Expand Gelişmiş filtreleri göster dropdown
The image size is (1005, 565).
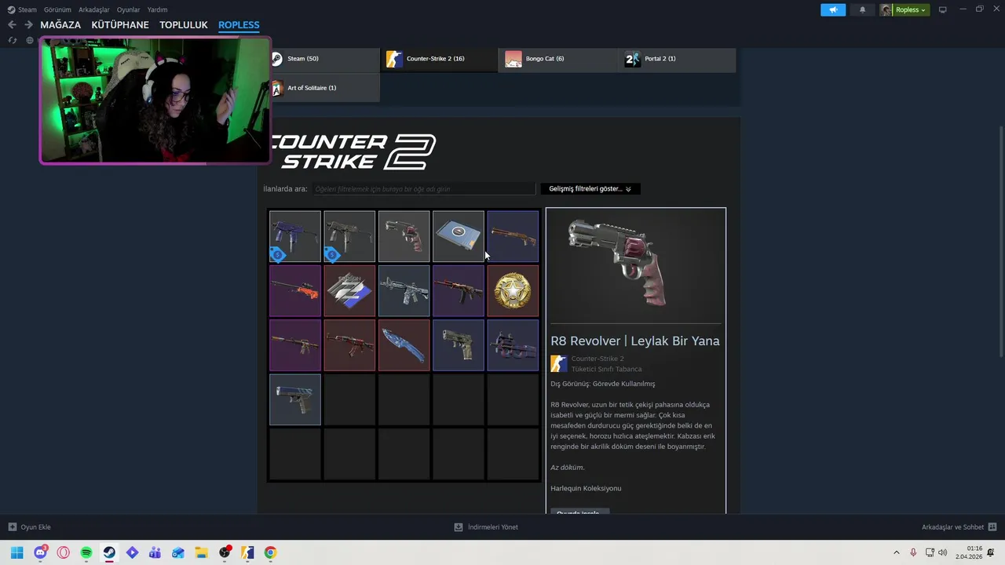(x=590, y=189)
